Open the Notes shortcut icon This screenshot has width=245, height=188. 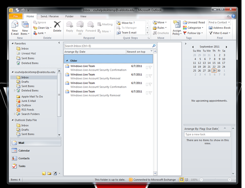(x=44, y=173)
